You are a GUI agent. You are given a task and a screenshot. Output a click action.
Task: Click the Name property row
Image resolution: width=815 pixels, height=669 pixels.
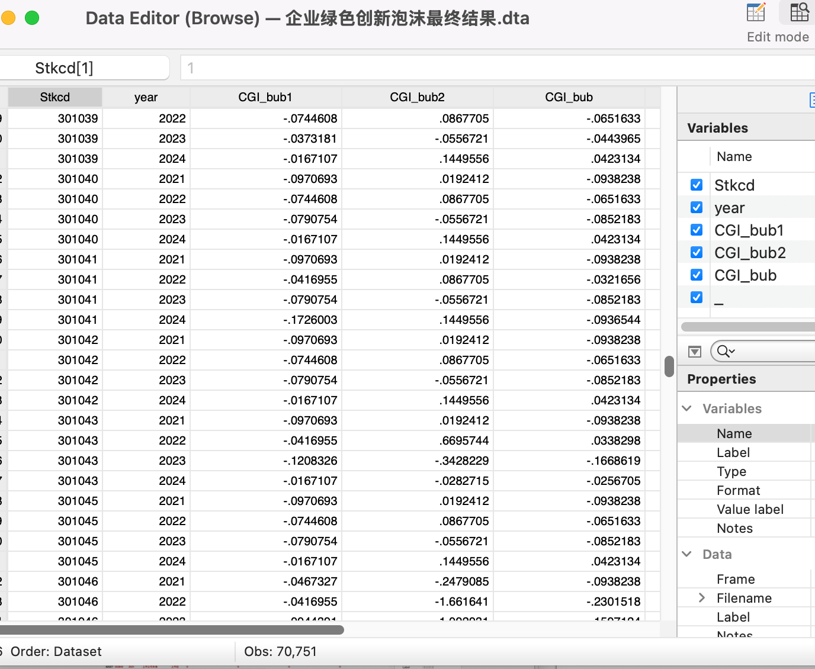click(744, 433)
